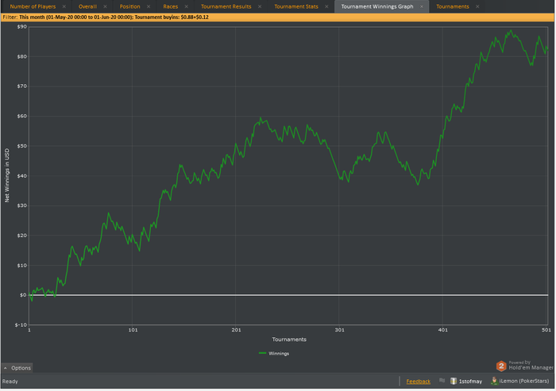Image resolution: width=556 pixels, height=391 pixels.
Task: Open the Tournament Results tab
Action: click(226, 6)
